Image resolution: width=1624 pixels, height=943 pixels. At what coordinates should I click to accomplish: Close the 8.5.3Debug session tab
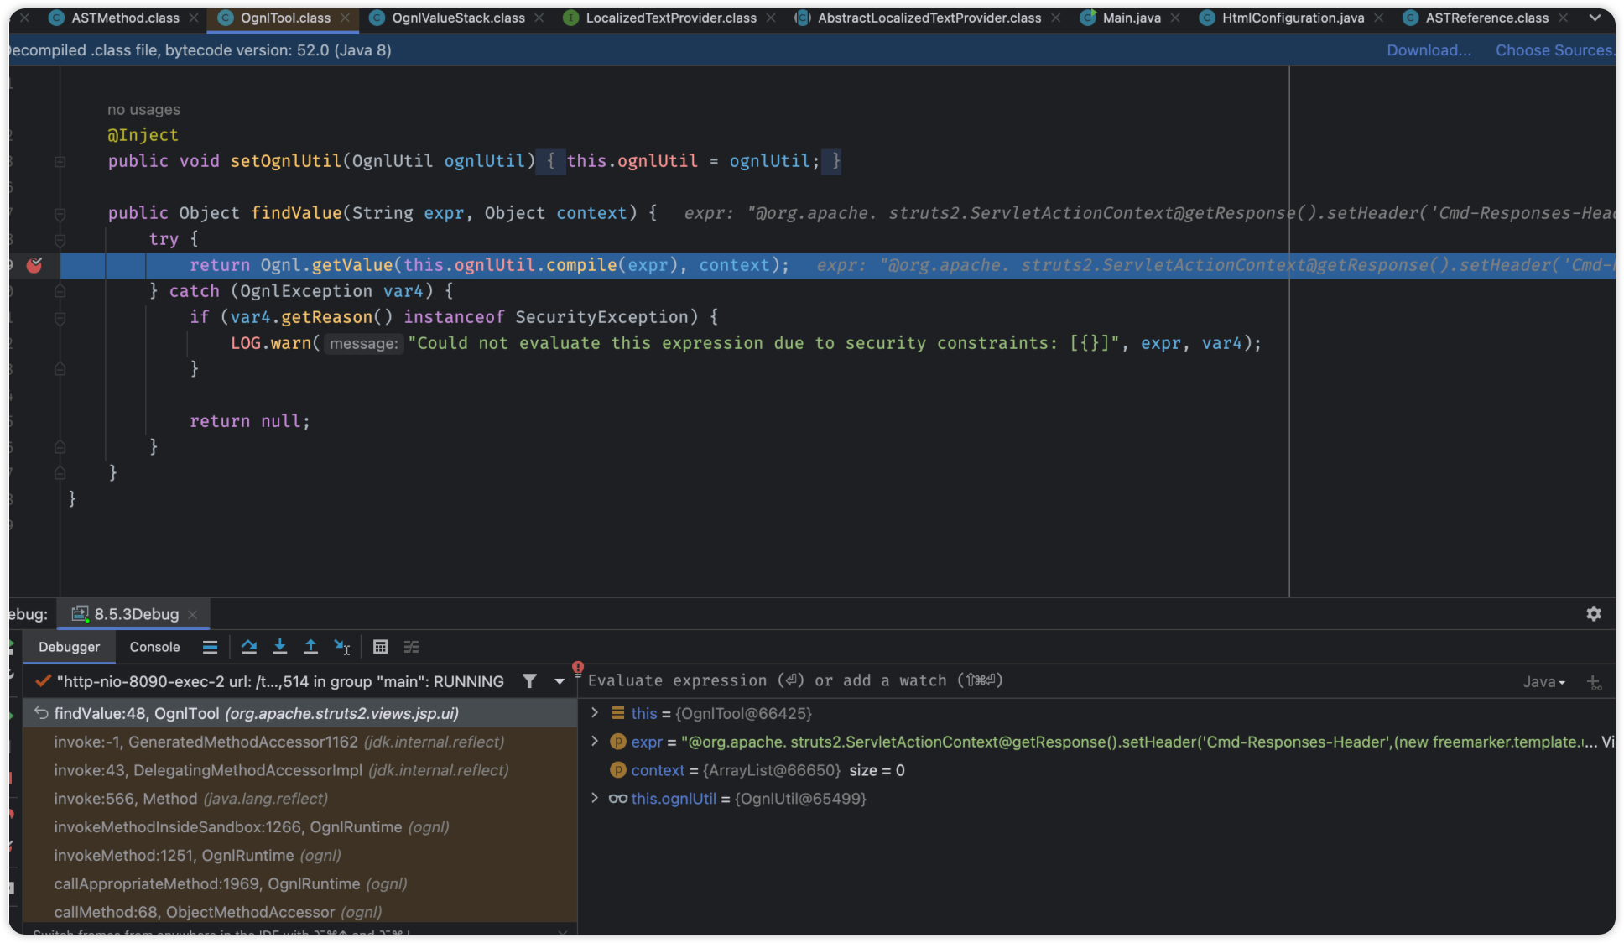pyautogui.click(x=193, y=615)
